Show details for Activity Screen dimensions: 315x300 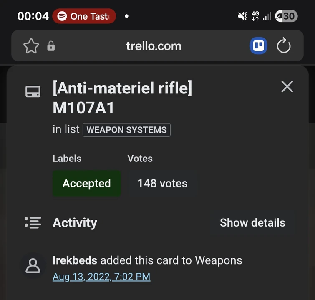[x=252, y=222]
